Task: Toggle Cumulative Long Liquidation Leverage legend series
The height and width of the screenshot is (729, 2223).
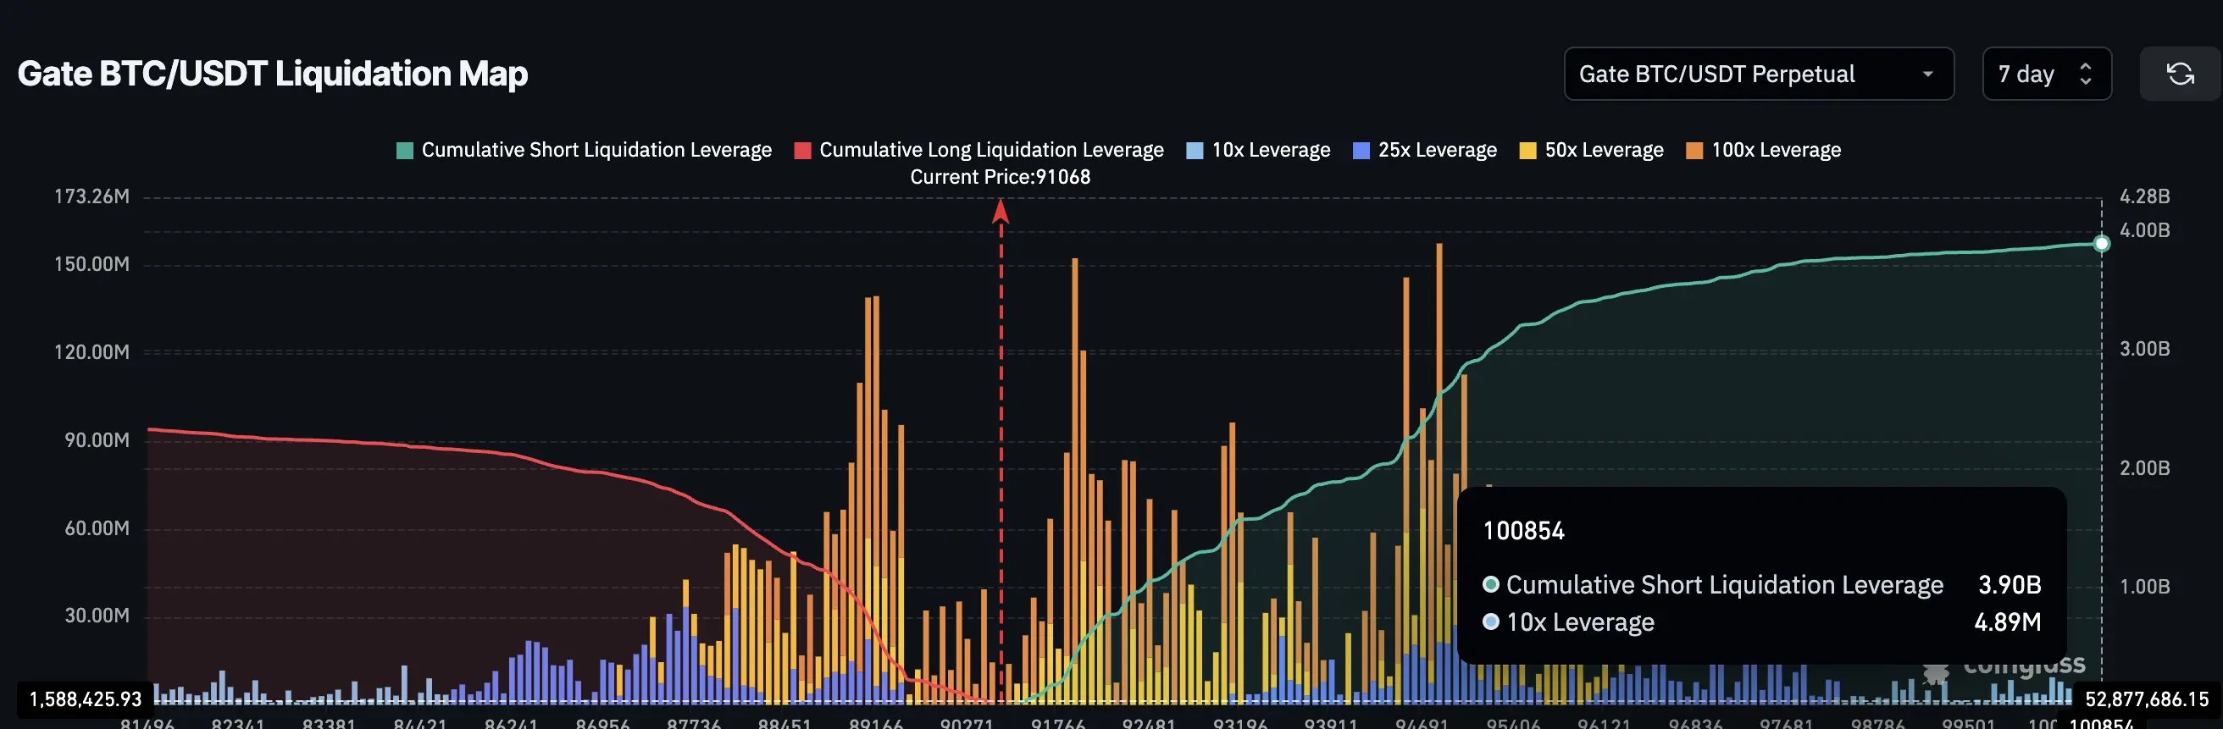Action: pos(978,150)
